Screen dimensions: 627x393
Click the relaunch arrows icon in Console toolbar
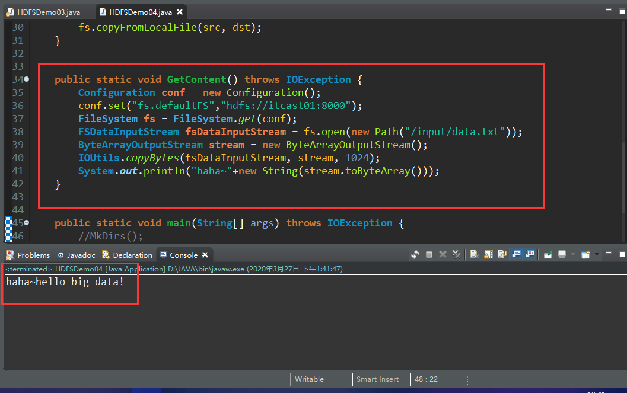(415, 254)
